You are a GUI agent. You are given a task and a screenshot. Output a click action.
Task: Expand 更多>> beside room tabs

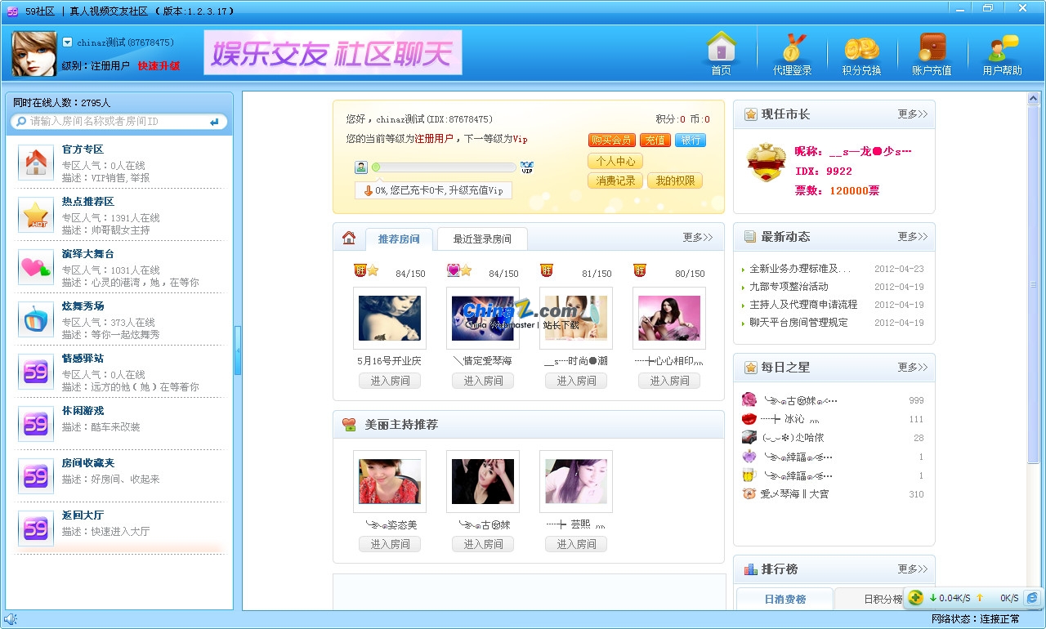(698, 238)
